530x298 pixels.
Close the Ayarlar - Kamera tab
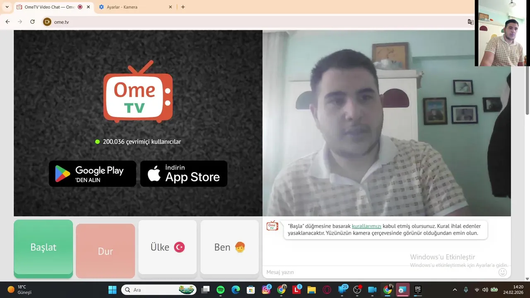[171, 7]
